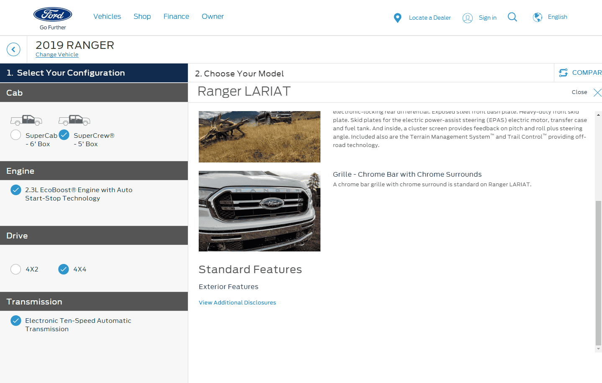
Task: Click the scrollbar down arrow
Action: point(598,349)
